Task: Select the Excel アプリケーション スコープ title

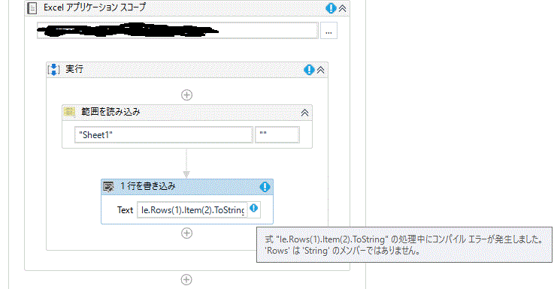Action: point(95,8)
